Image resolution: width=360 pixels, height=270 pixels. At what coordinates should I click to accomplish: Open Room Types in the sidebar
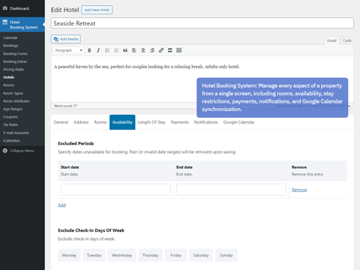tap(13, 93)
